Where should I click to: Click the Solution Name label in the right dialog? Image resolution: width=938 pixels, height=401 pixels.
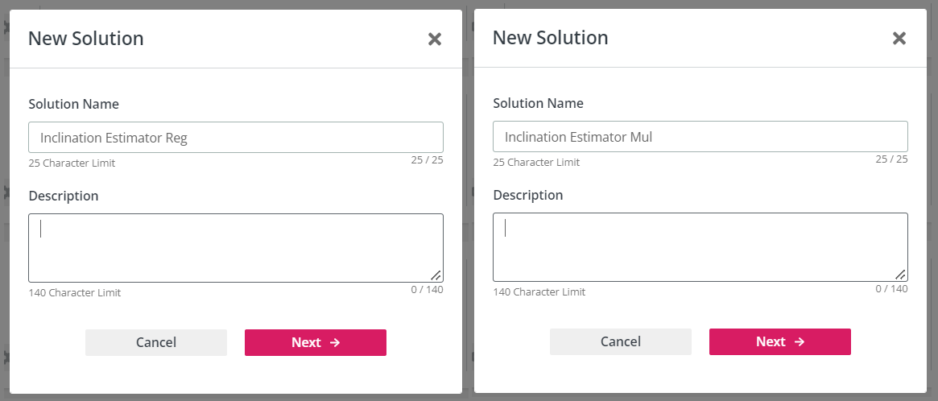[538, 103]
